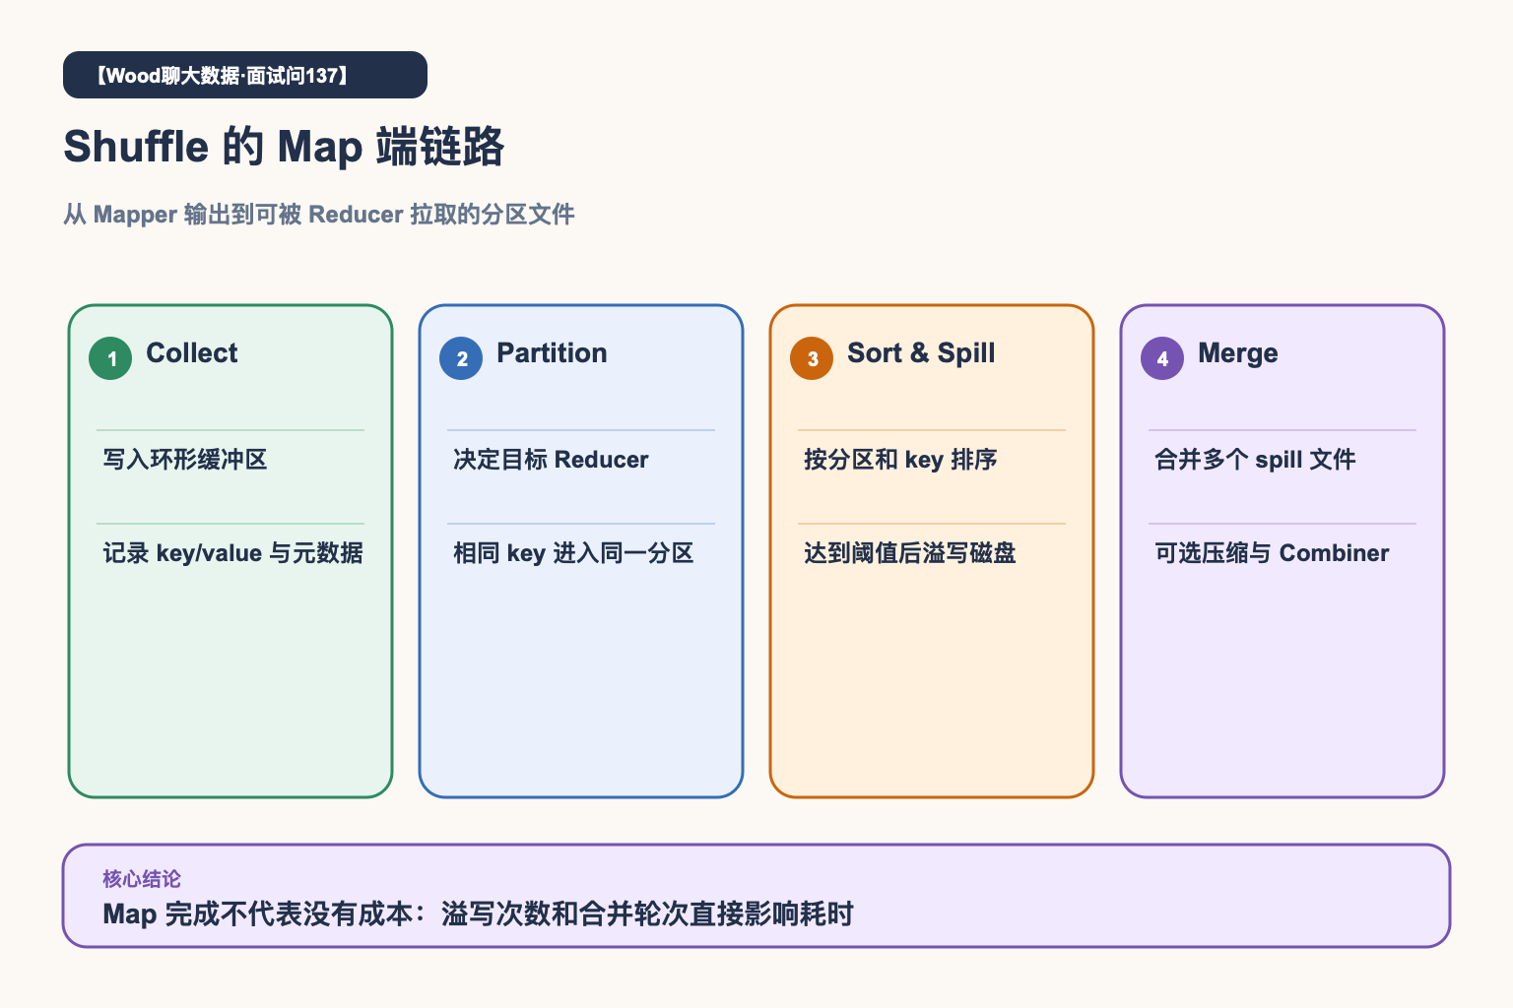Select the text 可选压缩与 Combiner
Screen dimensions: 1513x1008
pyautogui.click(x=1272, y=553)
